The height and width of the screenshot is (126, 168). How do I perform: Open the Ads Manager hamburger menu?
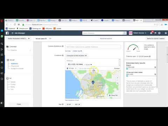coord(13,33)
